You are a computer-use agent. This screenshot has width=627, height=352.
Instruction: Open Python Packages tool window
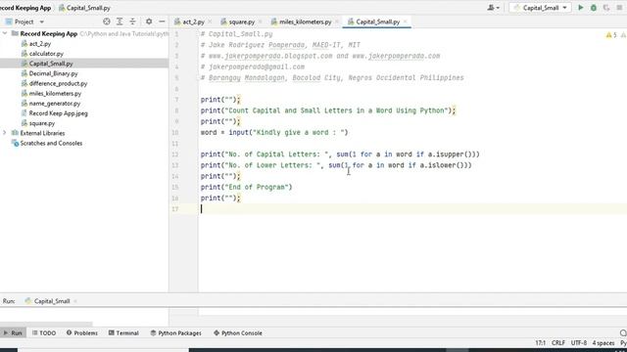(176, 332)
